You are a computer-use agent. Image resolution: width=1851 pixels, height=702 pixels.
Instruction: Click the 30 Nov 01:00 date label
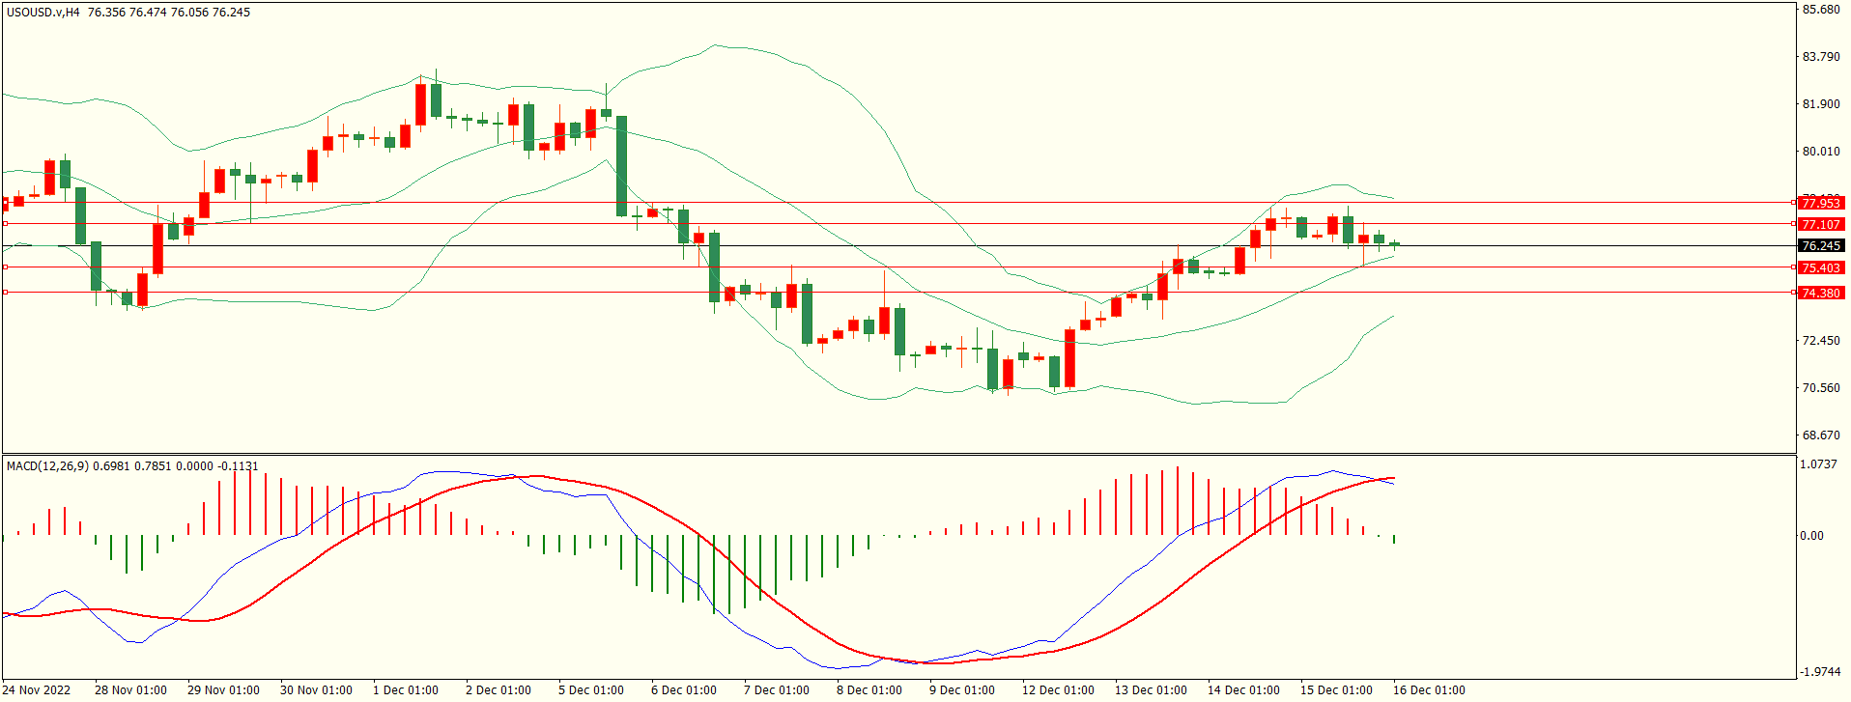click(316, 690)
